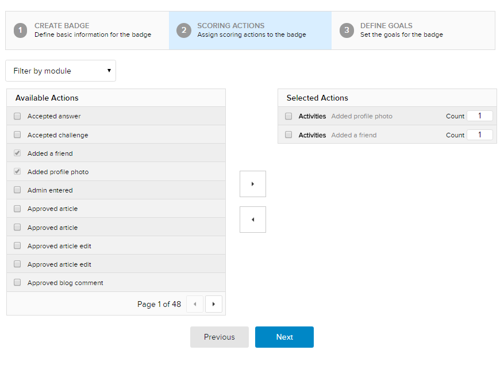Click step 3 circle for Define Goals
The height and width of the screenshot is (373, 504).
(347, 30)
